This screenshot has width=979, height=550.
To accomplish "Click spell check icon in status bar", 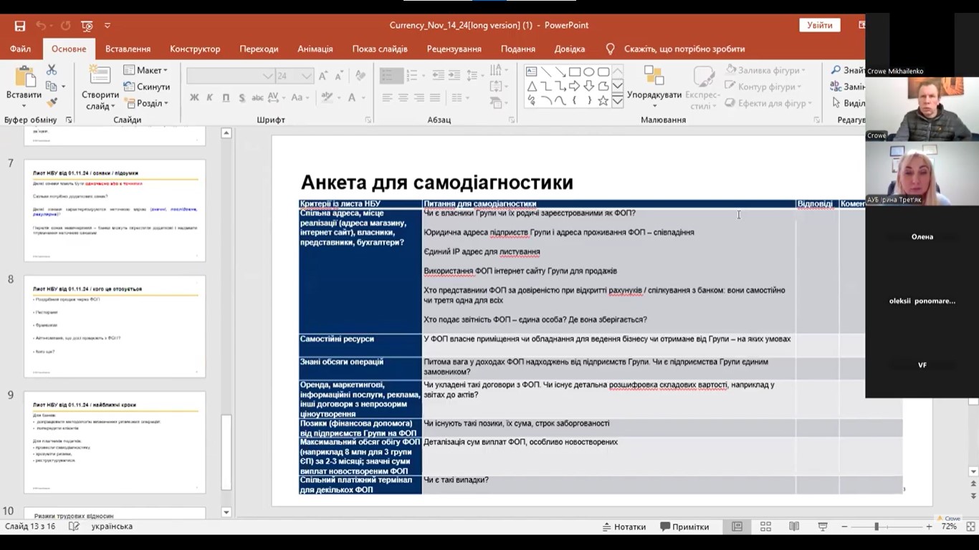I will pyautogui.click(x=74, y=526).
